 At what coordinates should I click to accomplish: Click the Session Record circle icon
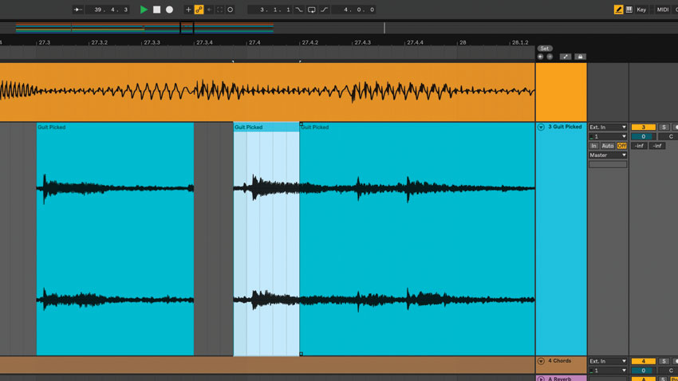(x=230, y=10)
